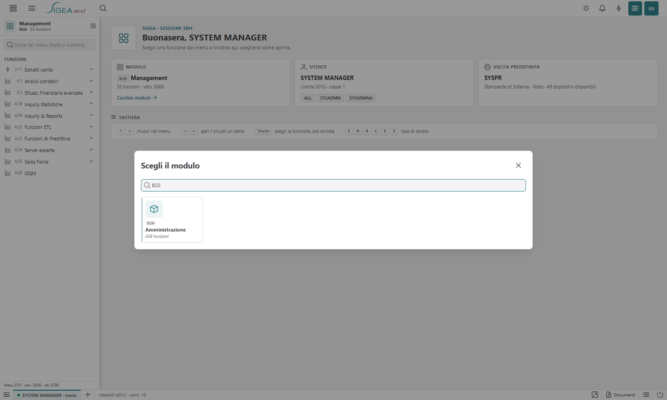Open the GS user avatar menu
This screenshot has height=400, width=667.
pos(651,8)
